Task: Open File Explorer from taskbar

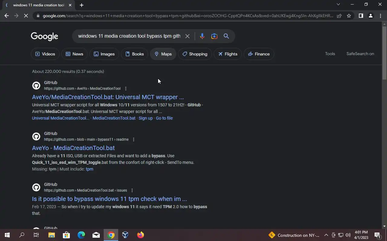Action: pos(51,235)
